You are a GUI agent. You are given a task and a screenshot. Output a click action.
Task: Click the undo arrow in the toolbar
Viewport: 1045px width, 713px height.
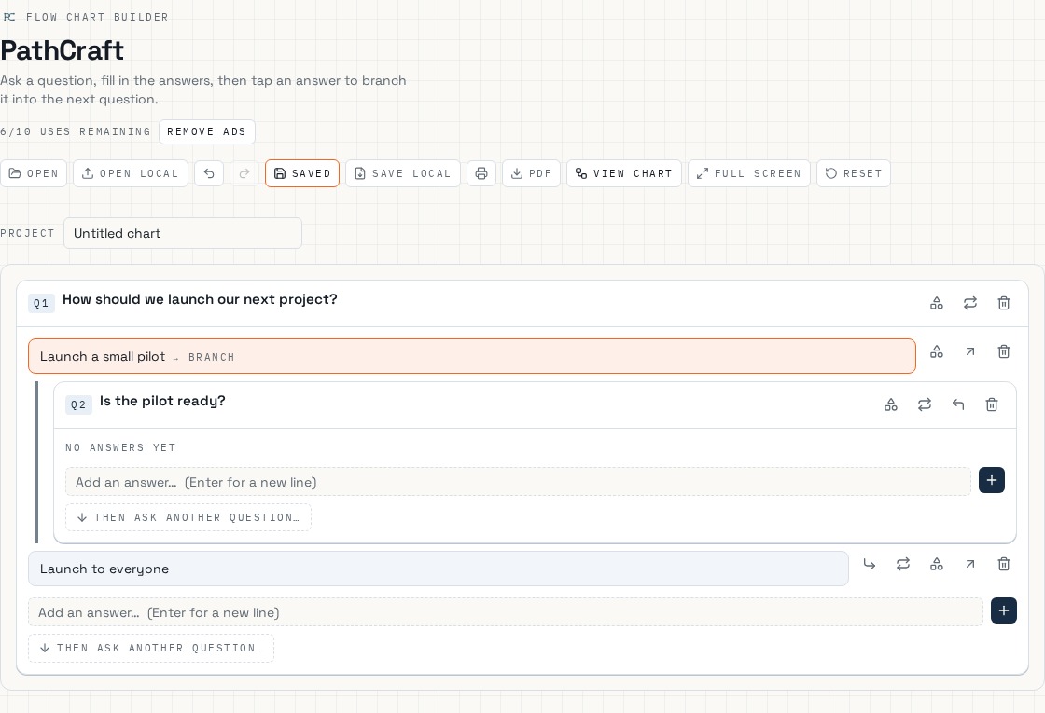coord(209,173)
